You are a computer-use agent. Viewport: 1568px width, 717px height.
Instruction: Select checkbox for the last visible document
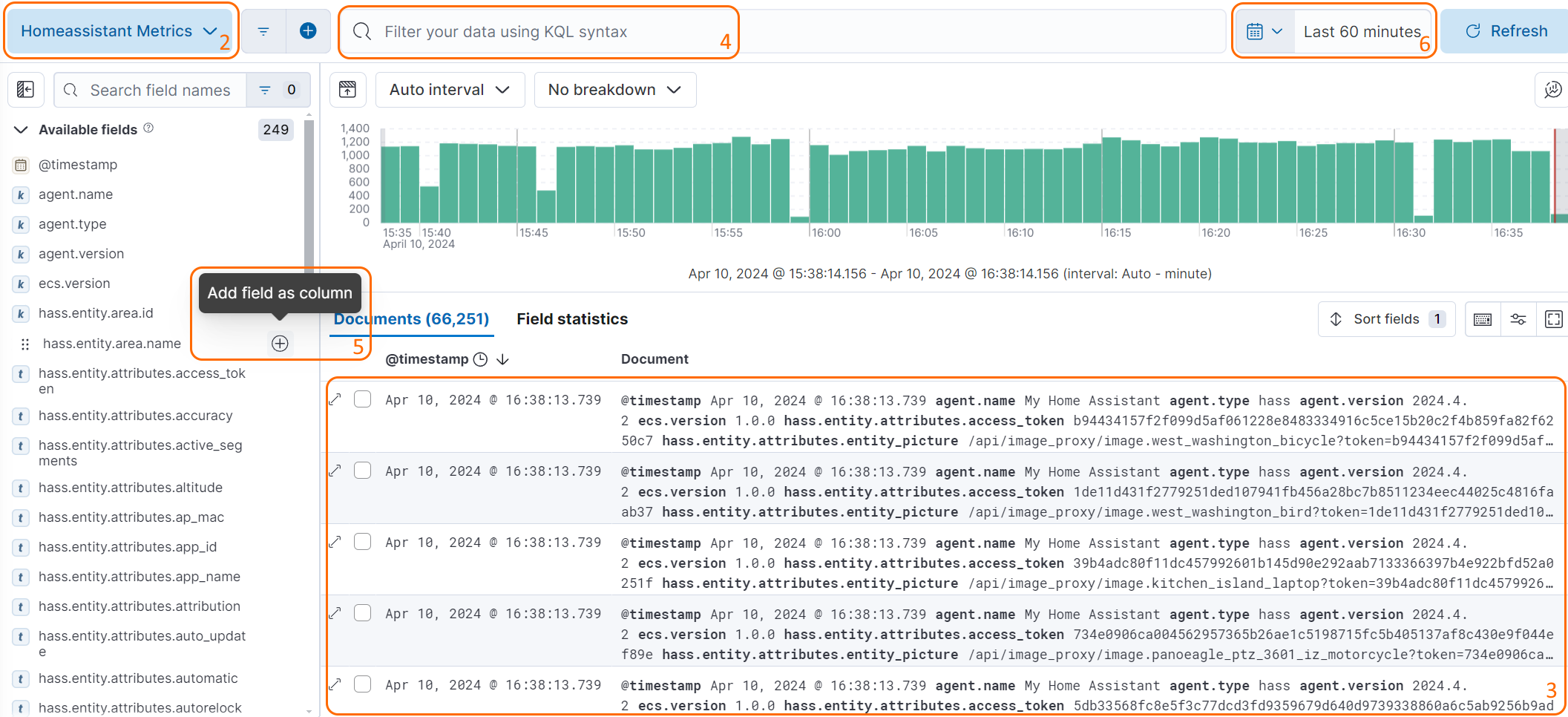pos(362,684)
